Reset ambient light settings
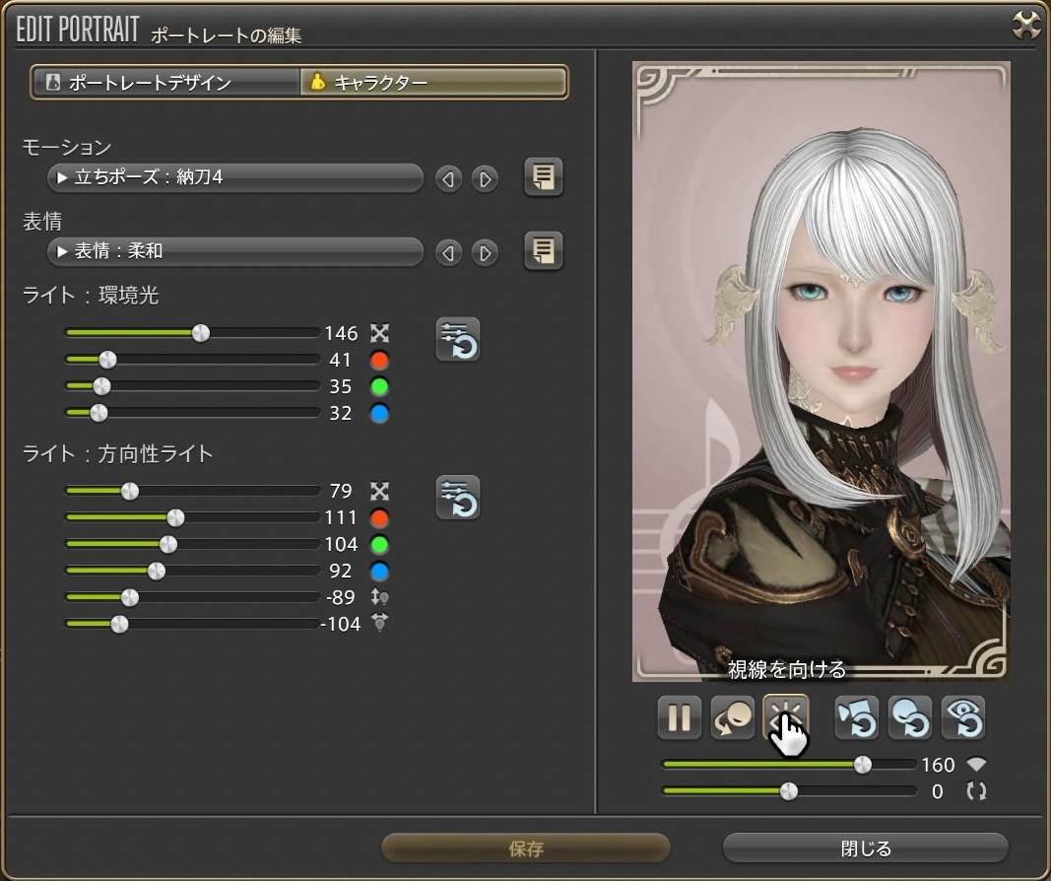The image size is (1051, 881). click(458, 340)
